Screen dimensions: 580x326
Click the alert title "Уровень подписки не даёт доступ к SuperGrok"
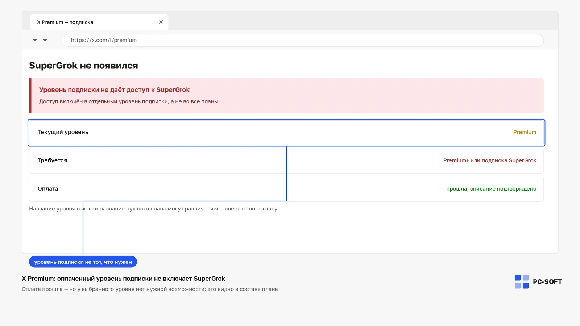(x=114, y=90)
